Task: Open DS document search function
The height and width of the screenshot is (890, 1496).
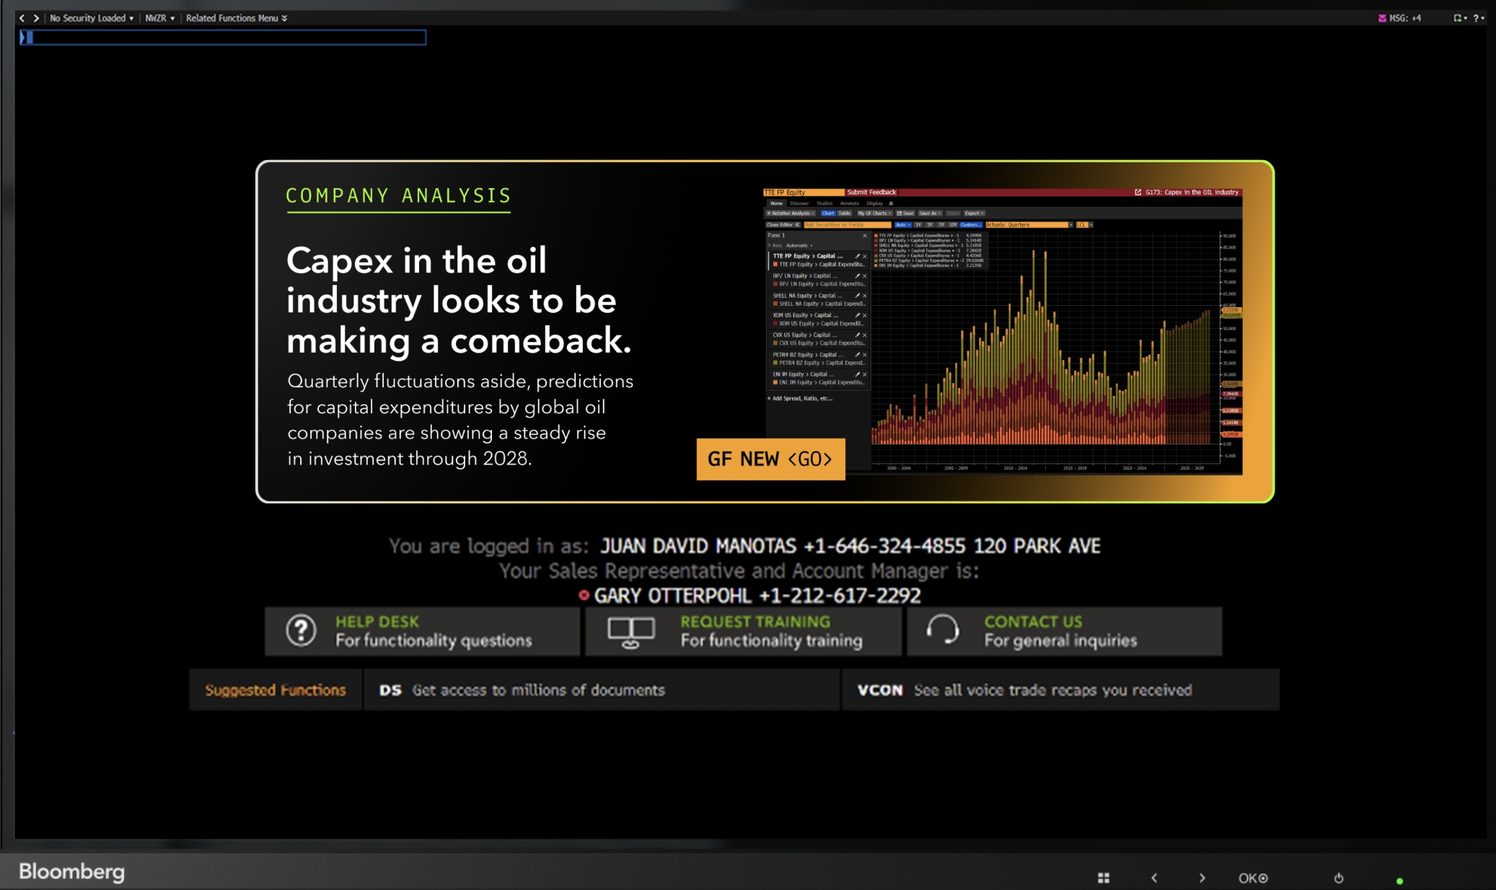Action: [602, 690]
